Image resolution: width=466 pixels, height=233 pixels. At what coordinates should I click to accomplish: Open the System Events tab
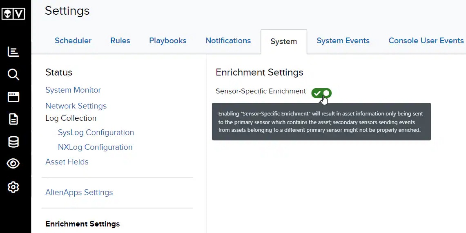point(343,41)
